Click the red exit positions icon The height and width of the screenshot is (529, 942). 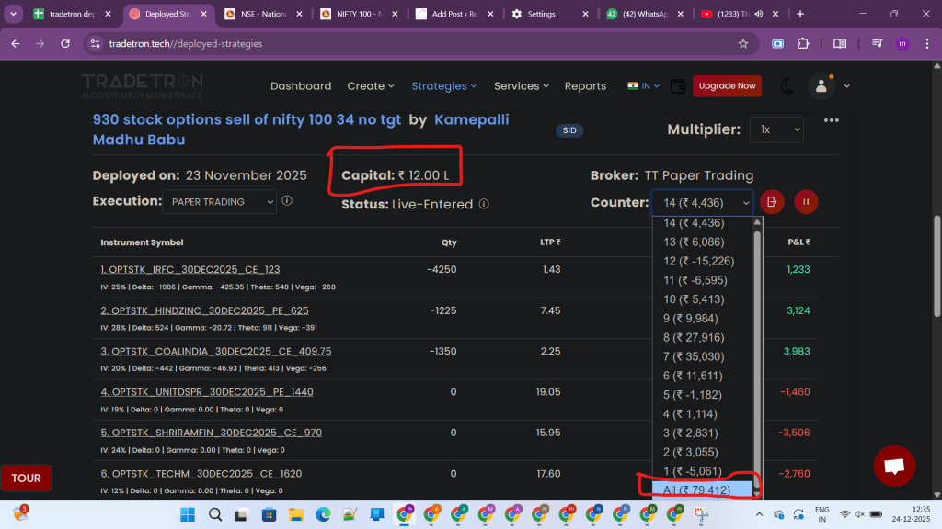[x=773, y=202]
